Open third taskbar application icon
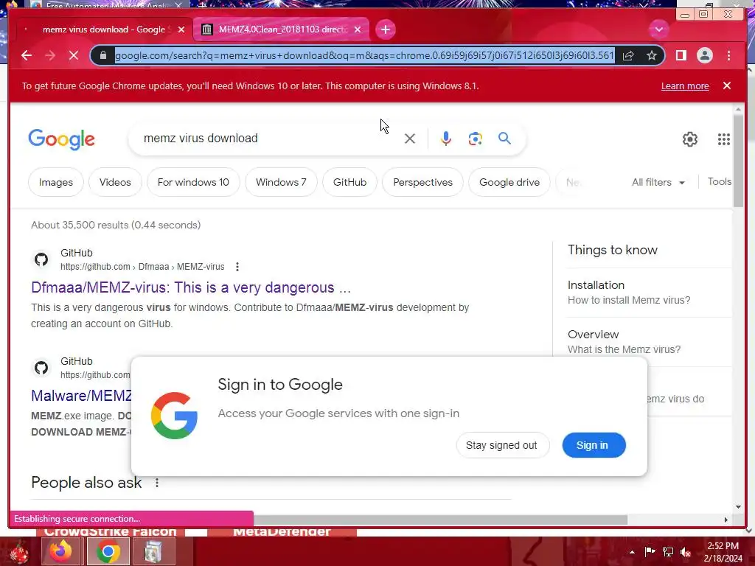This screenshot has width=755, height=566. pyautogui.click(x=153, y=551)
